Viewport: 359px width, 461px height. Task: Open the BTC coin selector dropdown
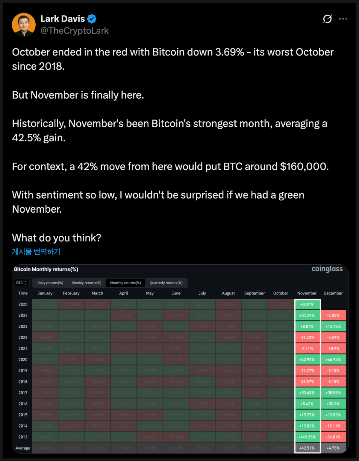coord(22,283)
